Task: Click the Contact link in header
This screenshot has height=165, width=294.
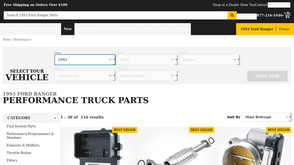Action: 261,5
